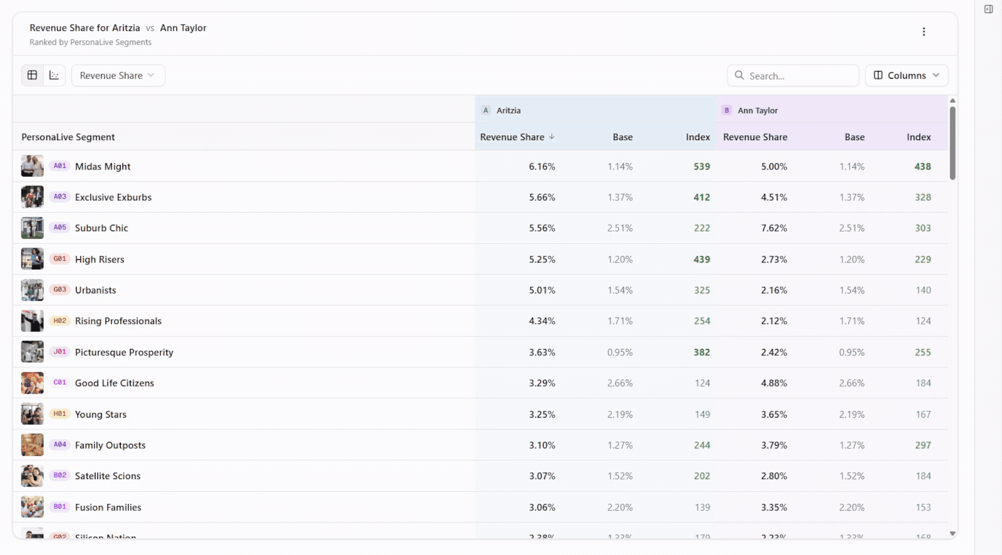Sort by the Aritzia Base column header
Viewport: 1002px width, 555px height.
tap(623, 137)
